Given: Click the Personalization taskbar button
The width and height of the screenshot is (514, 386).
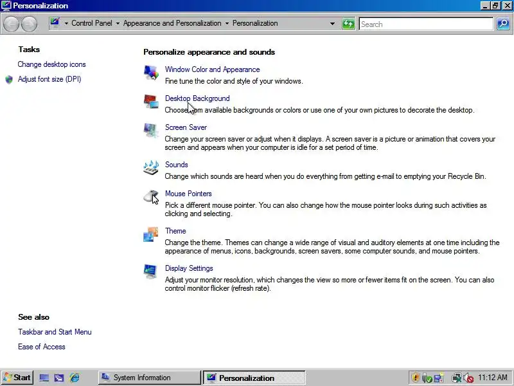Looking at the screenshot, I should click(x=254, y=378).
